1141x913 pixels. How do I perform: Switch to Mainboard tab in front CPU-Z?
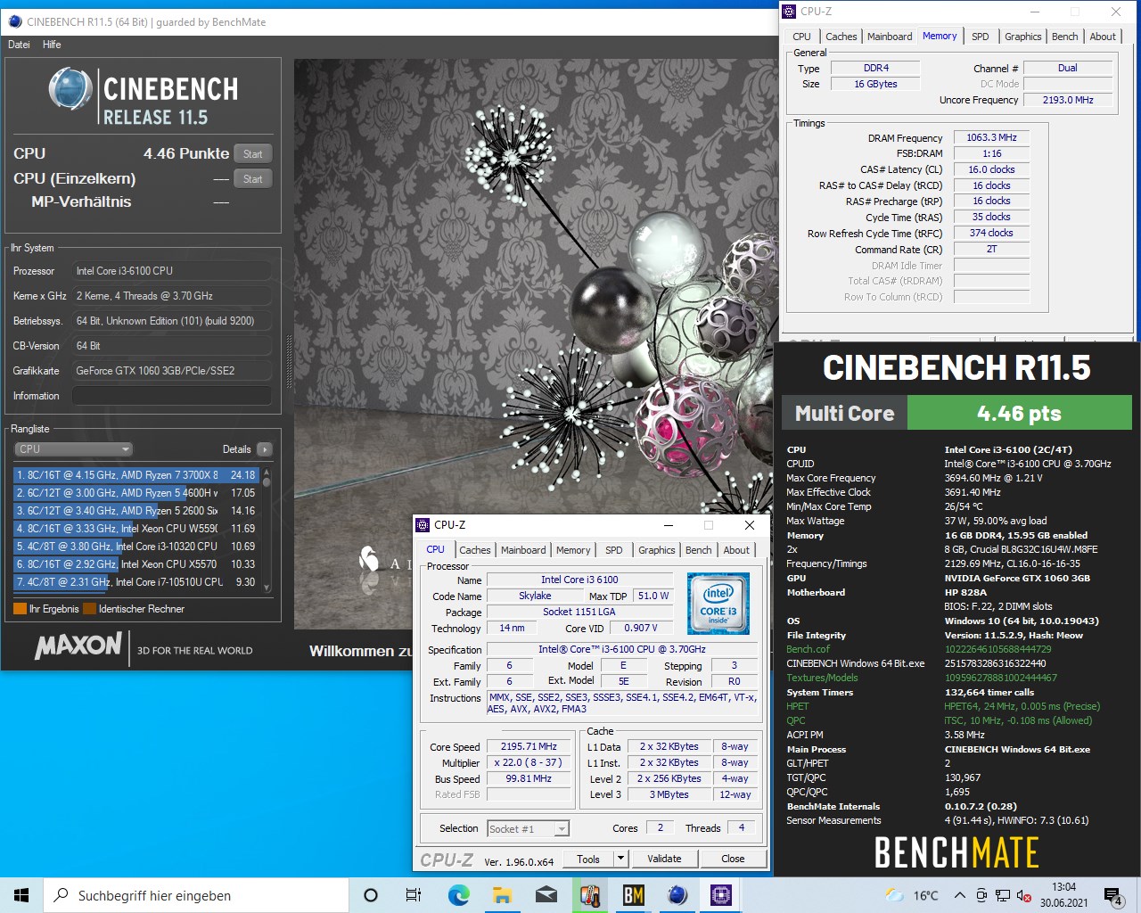click(523, 550)
